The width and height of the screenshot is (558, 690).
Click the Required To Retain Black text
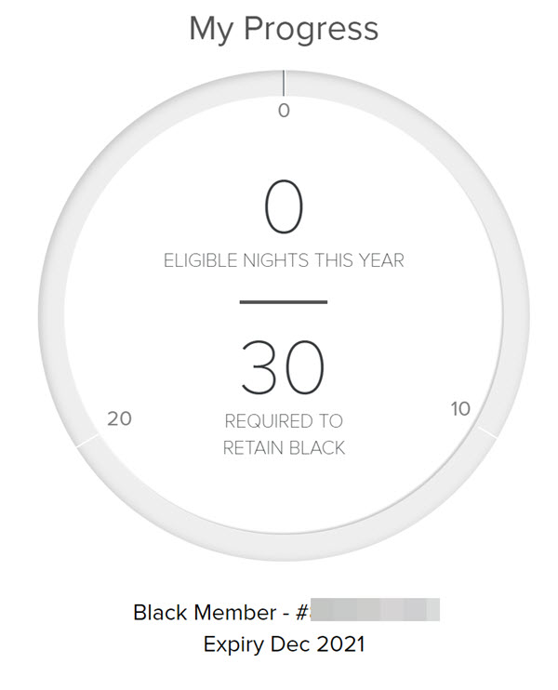pyautogui.click(x=284, y=435)
